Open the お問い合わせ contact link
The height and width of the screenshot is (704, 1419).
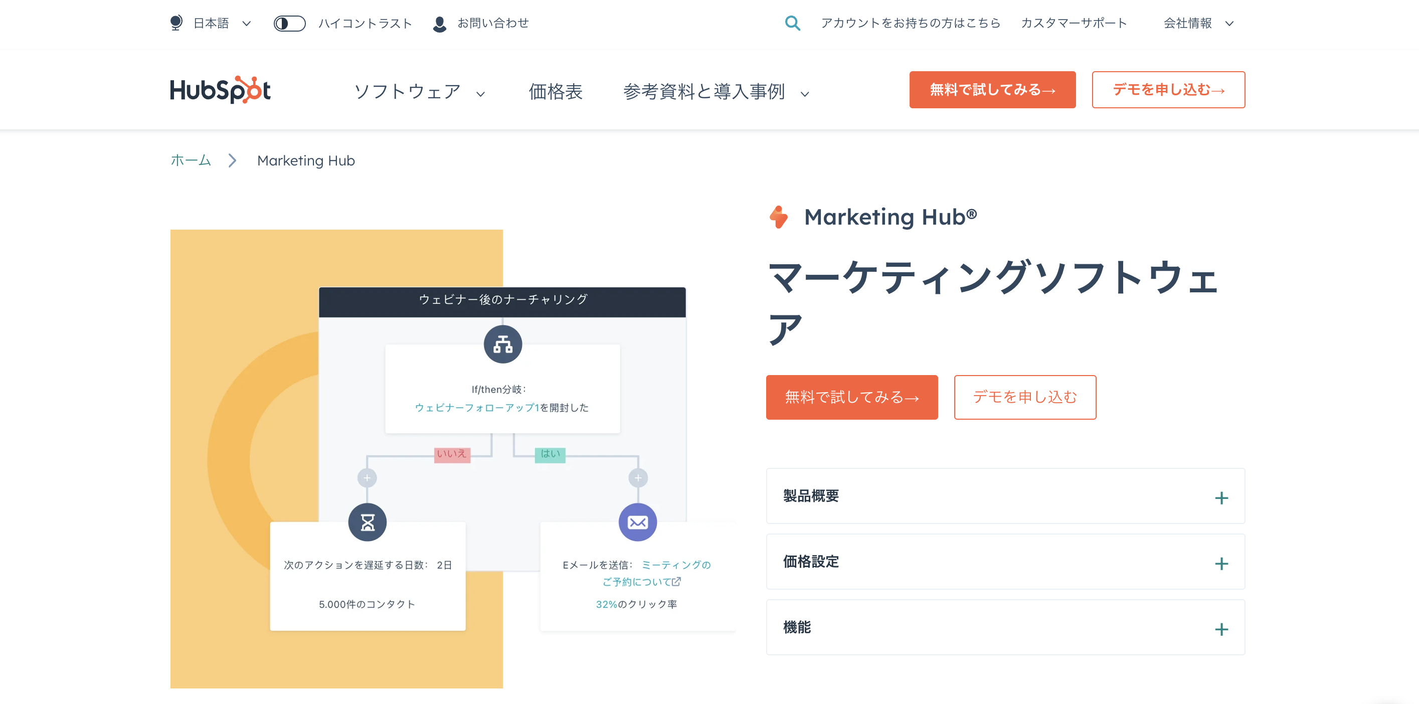[493, 23]
